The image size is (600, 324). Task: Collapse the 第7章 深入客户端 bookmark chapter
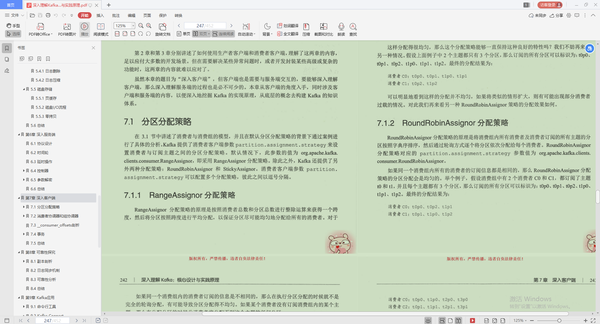tap(19, 198)
